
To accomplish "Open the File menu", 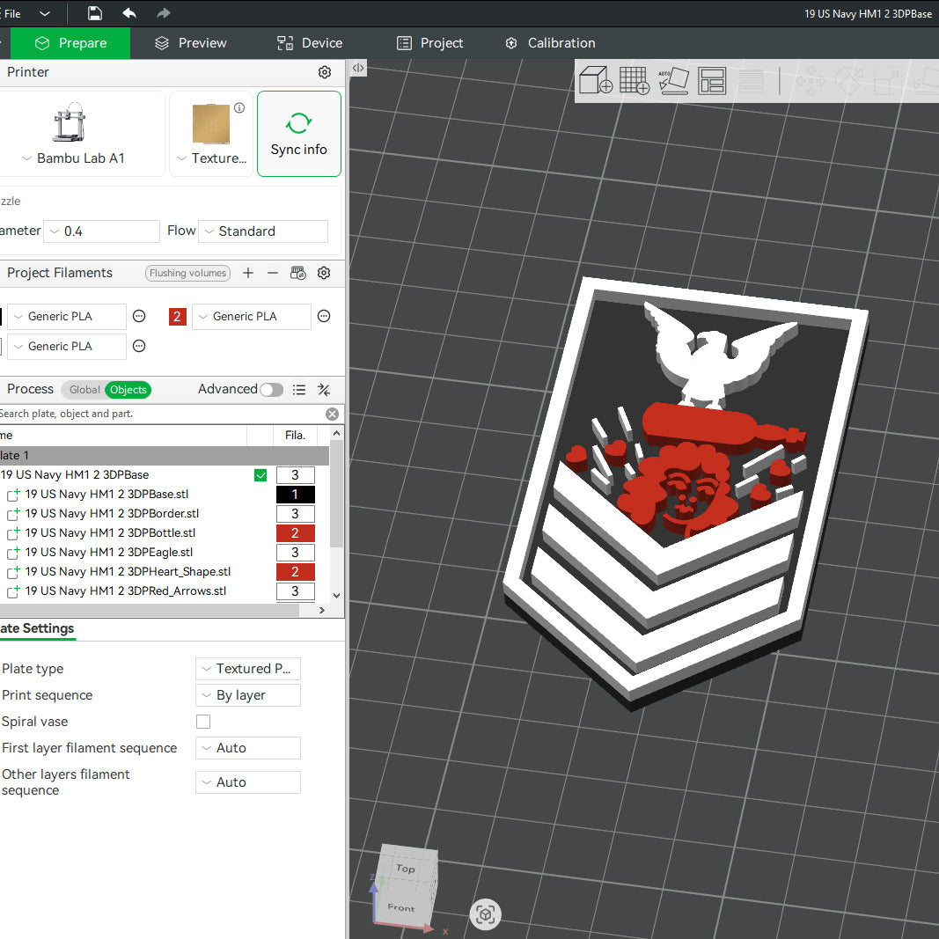I will click(x=12, y=13).
